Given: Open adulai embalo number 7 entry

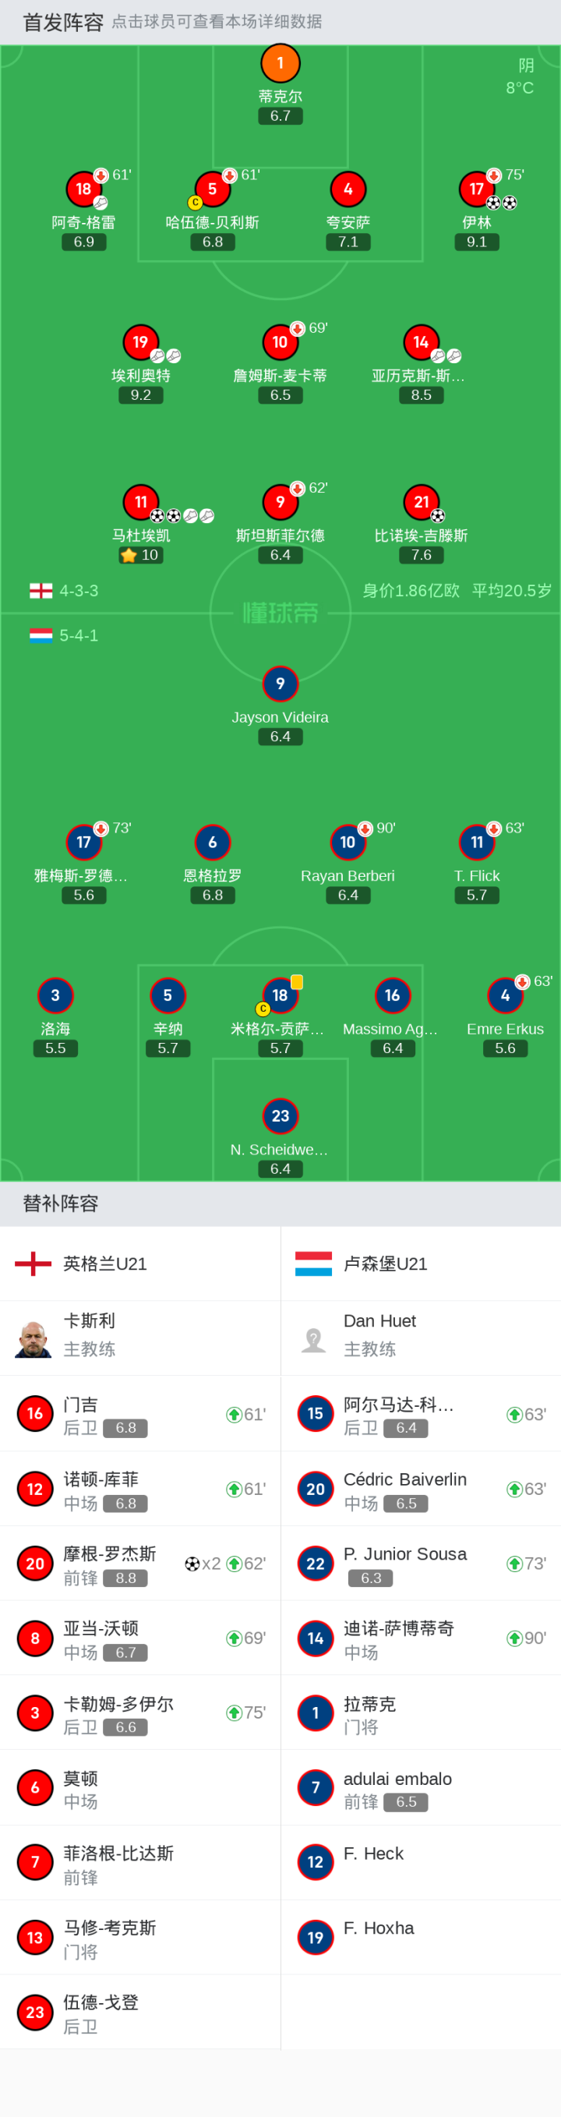Looking at the screenshot, I should pos(421,1788).
